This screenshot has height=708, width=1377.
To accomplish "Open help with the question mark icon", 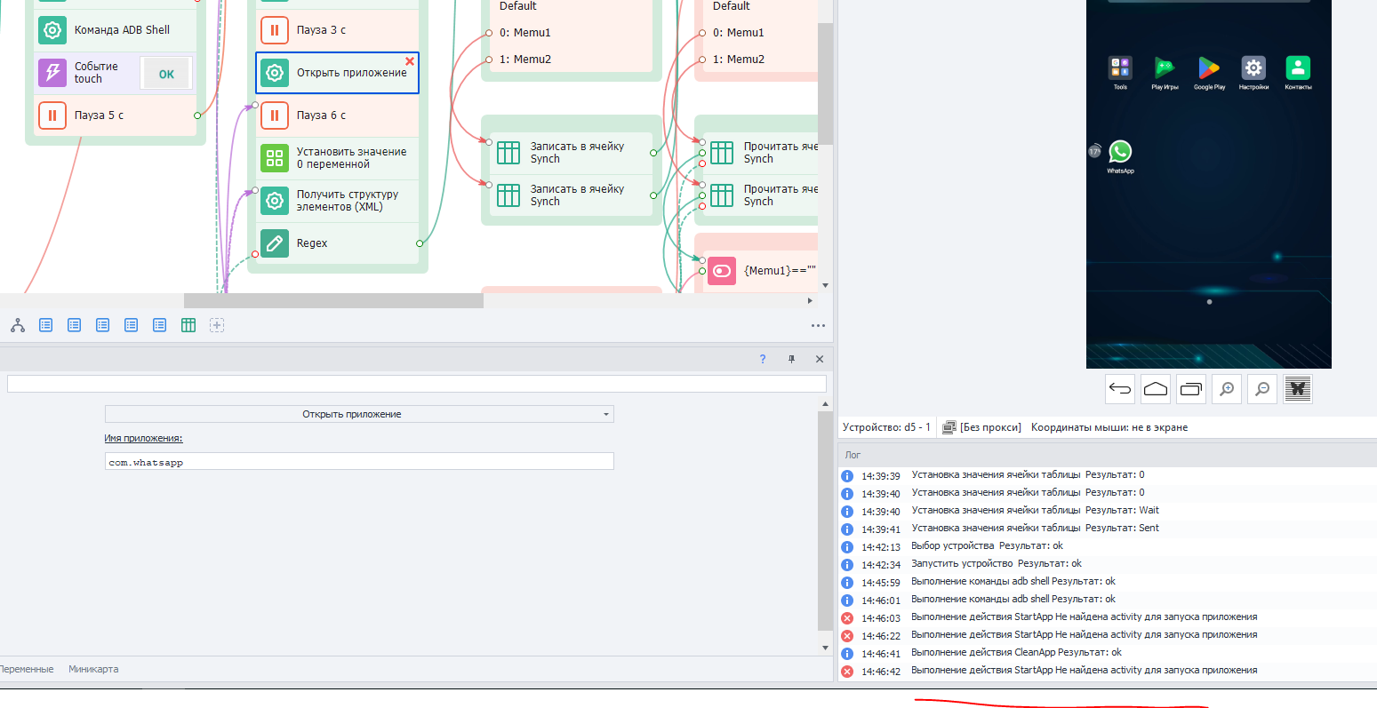I will click(763, 359).
